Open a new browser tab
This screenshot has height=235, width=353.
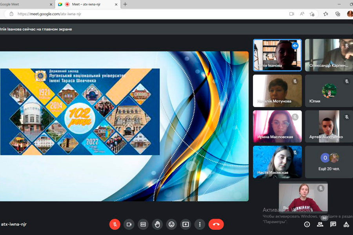(x=125, y=4)
